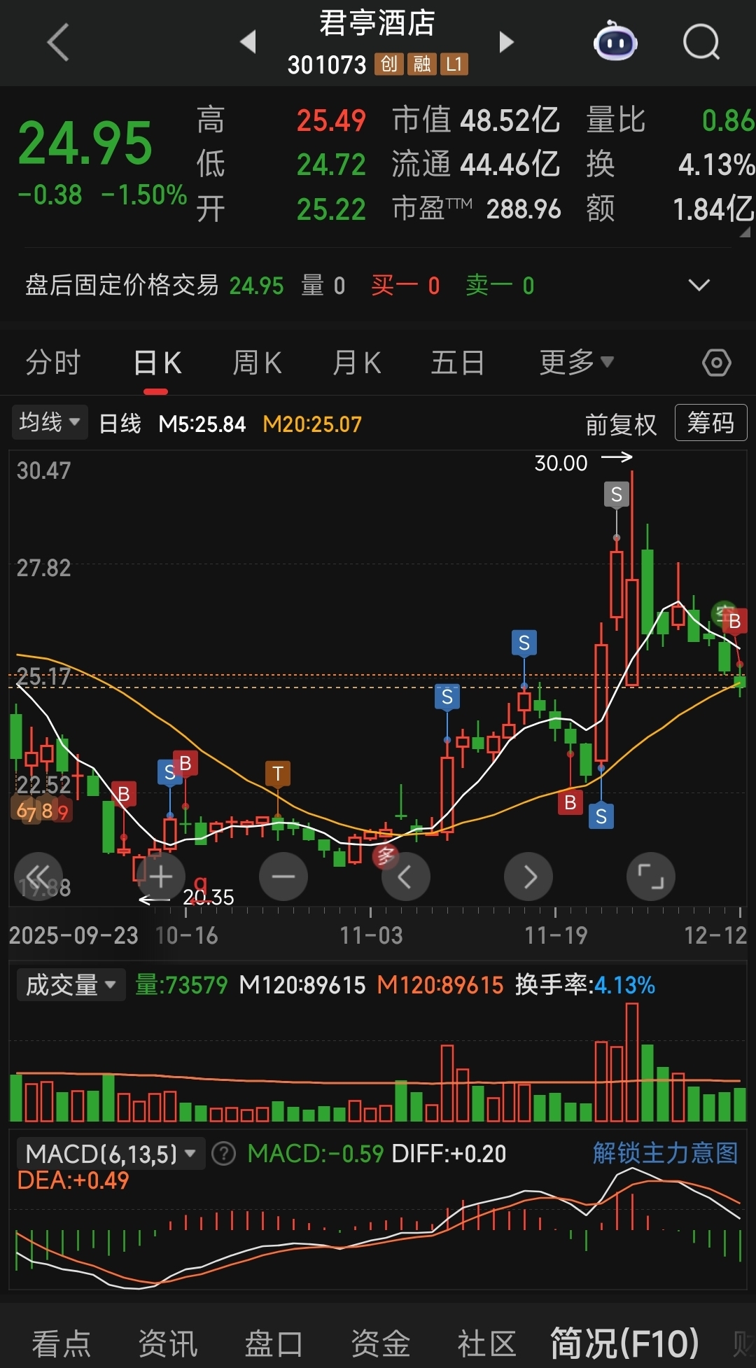This screenshot has height=1368, width=756.
Task: Move chart right with right chevron button
Action: pyautogui.click(x=528, y=877)
